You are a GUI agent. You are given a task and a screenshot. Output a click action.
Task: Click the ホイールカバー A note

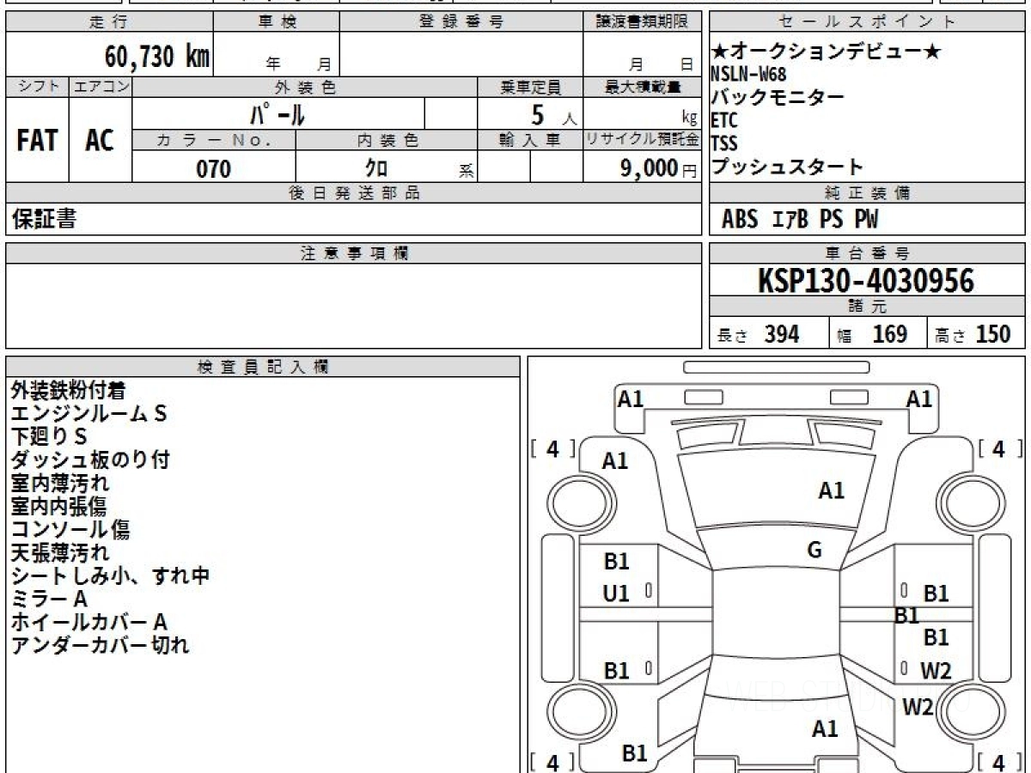click(88, 621)
